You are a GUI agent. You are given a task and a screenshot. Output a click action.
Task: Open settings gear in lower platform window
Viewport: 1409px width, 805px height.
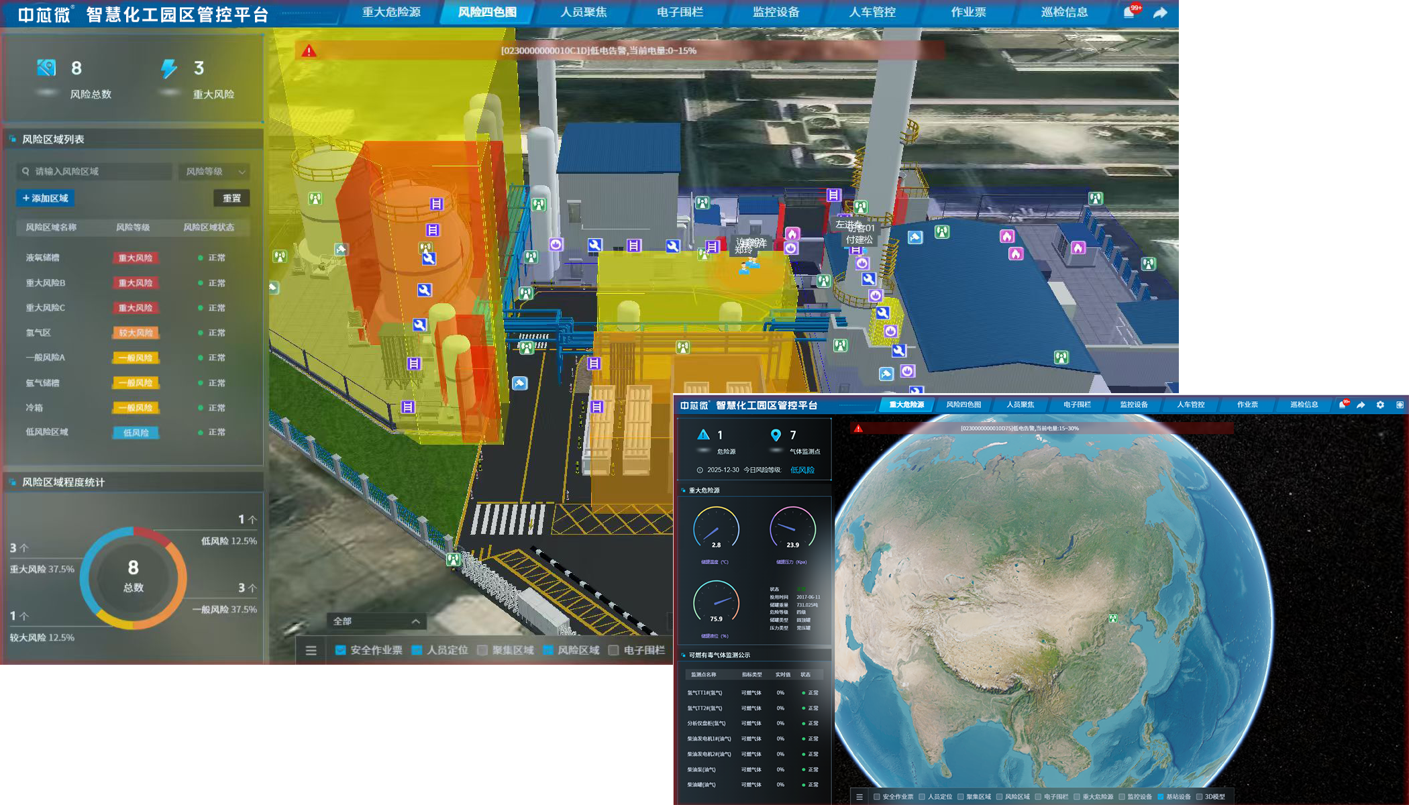coord(1380,405)
